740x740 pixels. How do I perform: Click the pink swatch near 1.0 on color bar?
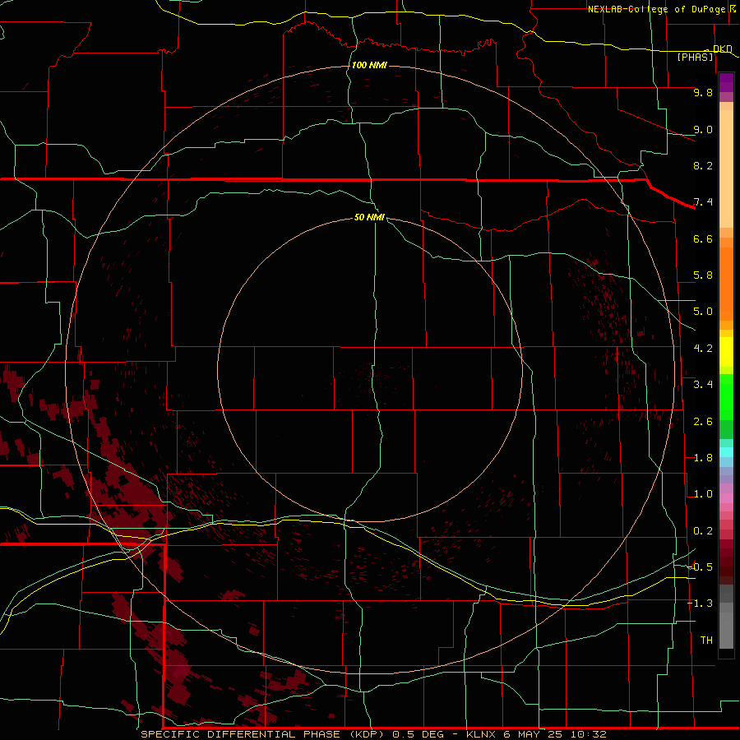point(726,498)
